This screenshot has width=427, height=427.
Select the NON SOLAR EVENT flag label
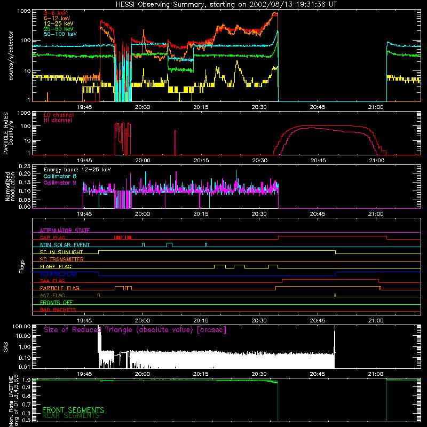click(65, 245)
